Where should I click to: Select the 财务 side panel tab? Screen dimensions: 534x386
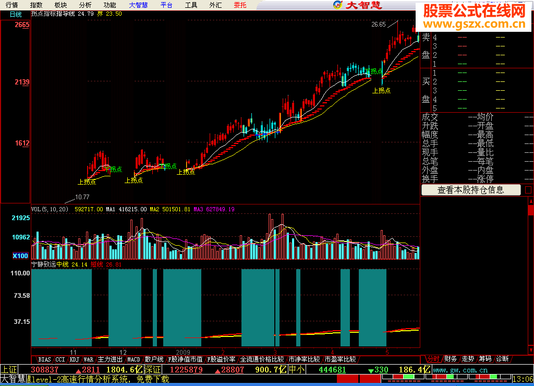(451, 359)
